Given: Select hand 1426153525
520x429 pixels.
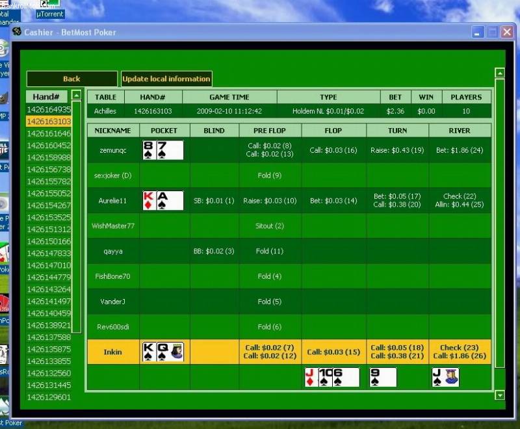Looking at the screenshot, I should click(49, 217).
